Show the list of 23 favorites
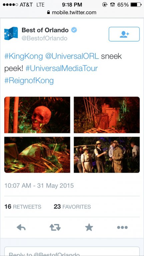 tap(72, 207)
